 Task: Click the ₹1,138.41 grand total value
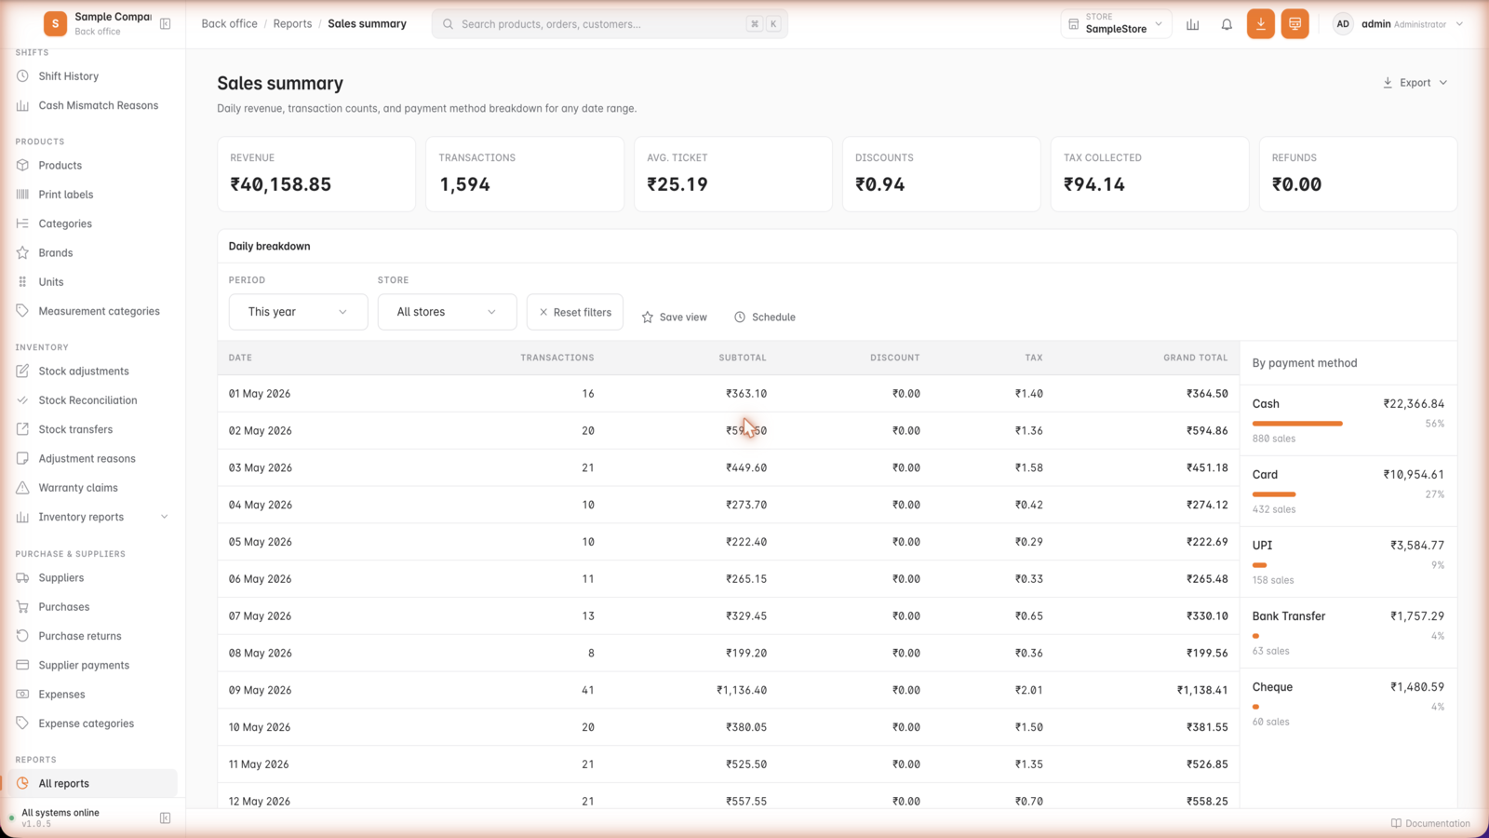1202,690
